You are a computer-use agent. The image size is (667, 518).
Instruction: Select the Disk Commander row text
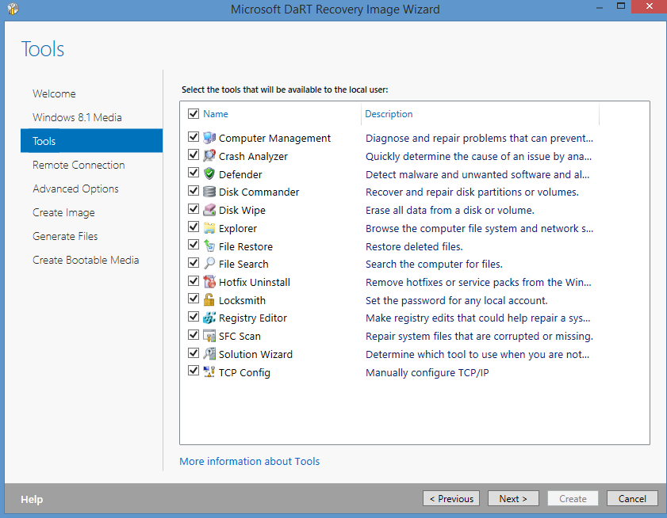click(x=259, y=192)
